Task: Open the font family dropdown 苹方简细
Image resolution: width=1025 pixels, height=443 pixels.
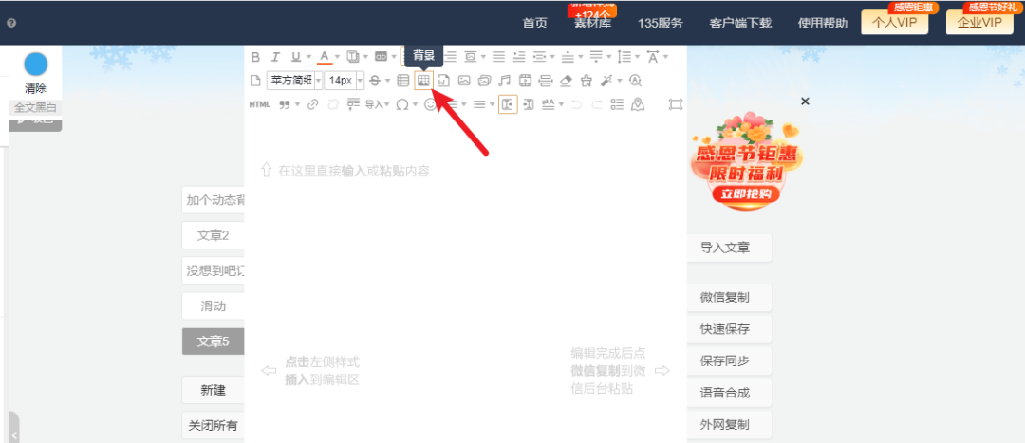Action: (x=294, y=81)
